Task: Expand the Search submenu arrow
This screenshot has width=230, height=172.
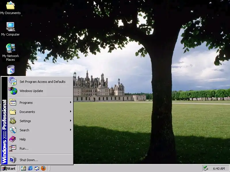Action: coord(70,130)
